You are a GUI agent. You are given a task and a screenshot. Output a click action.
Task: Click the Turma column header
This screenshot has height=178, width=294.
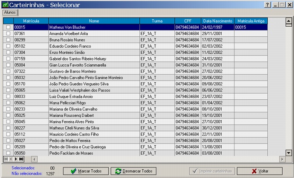(157, 21)
